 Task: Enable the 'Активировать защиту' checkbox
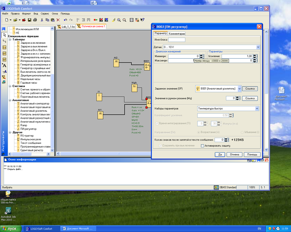click(202, 145)
